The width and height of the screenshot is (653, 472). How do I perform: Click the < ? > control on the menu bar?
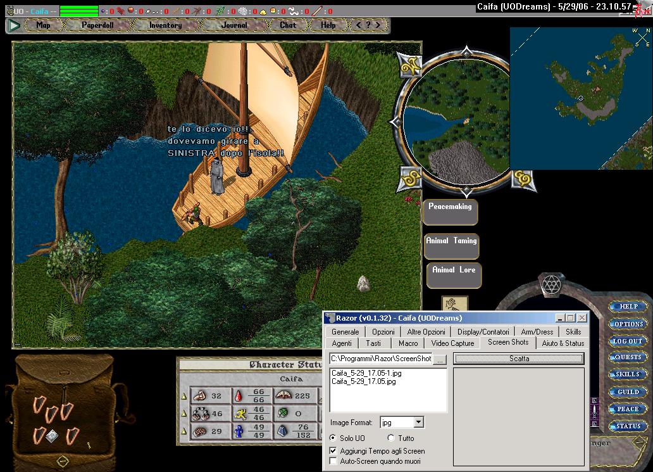pos(368,25)
